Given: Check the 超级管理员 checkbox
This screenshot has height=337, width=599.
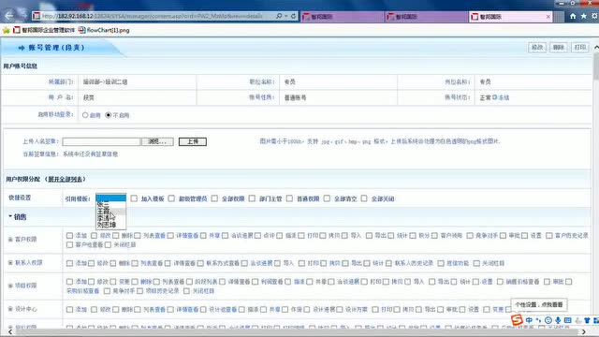Looking at the screenshot, I should pyautogui.click(x=171, y=198).
